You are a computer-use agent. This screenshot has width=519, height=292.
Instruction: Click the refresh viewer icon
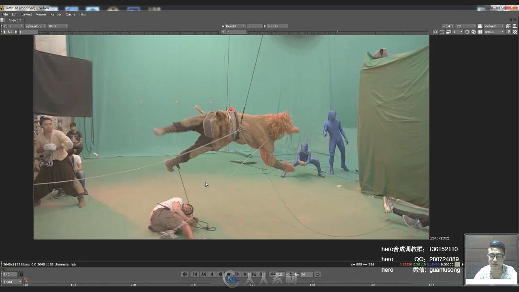[x=474, y=32]
